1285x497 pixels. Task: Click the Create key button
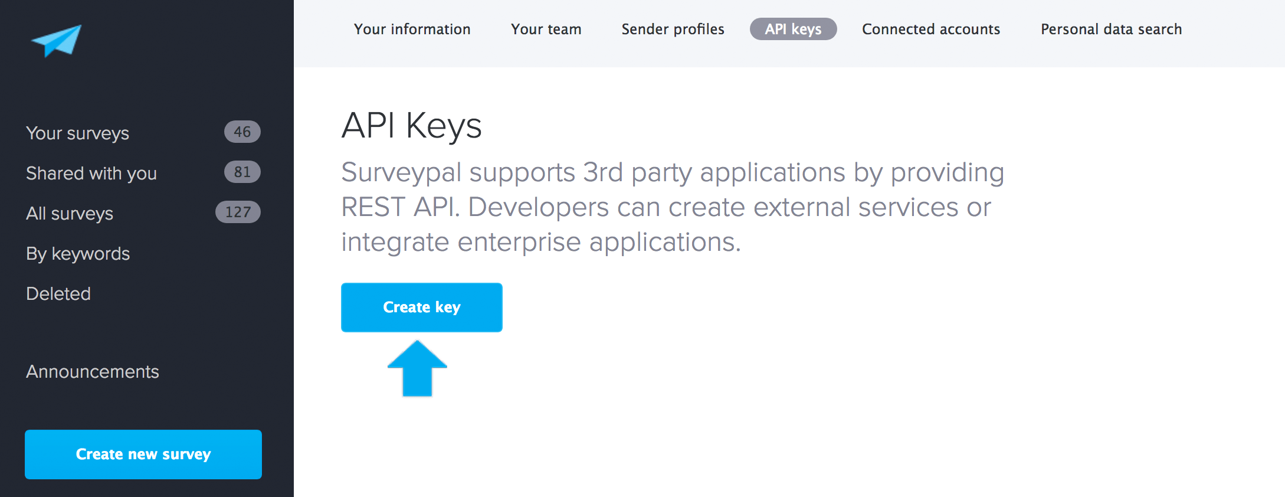click(x=421, y=307)
